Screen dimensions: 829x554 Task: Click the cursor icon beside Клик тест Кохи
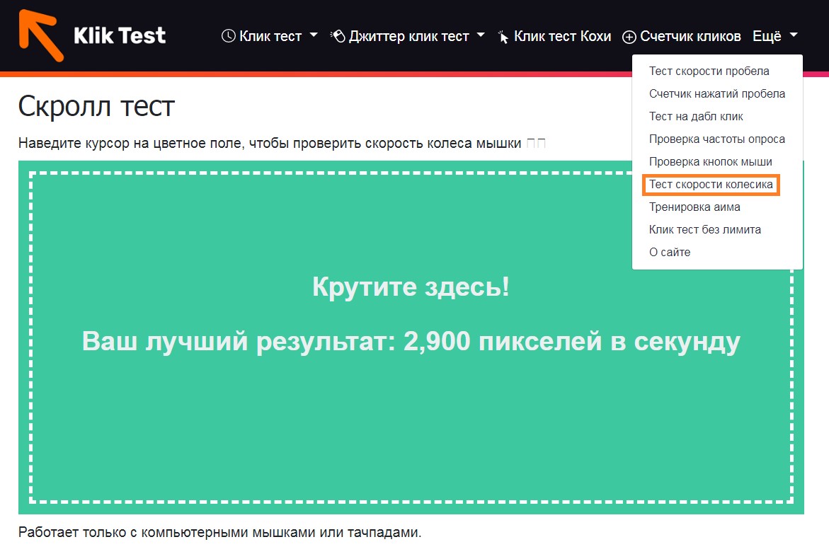(x=503, y=37)
